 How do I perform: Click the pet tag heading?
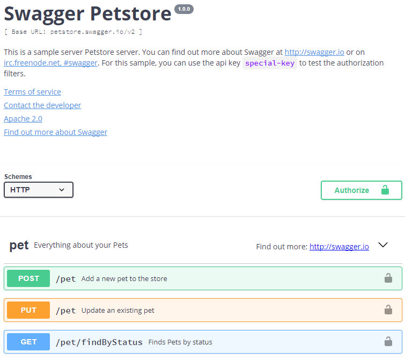(19, 245)
